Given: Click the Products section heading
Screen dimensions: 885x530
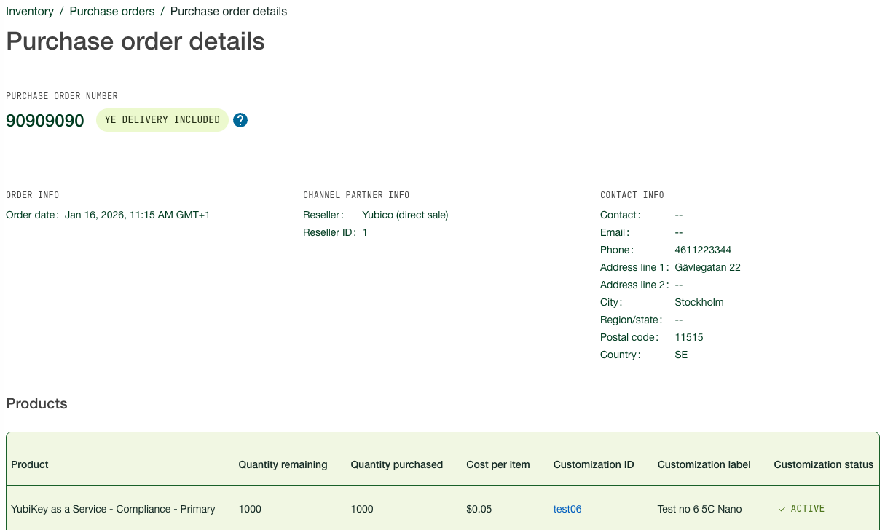Looking at the screenshot, I should coord(36,403).
